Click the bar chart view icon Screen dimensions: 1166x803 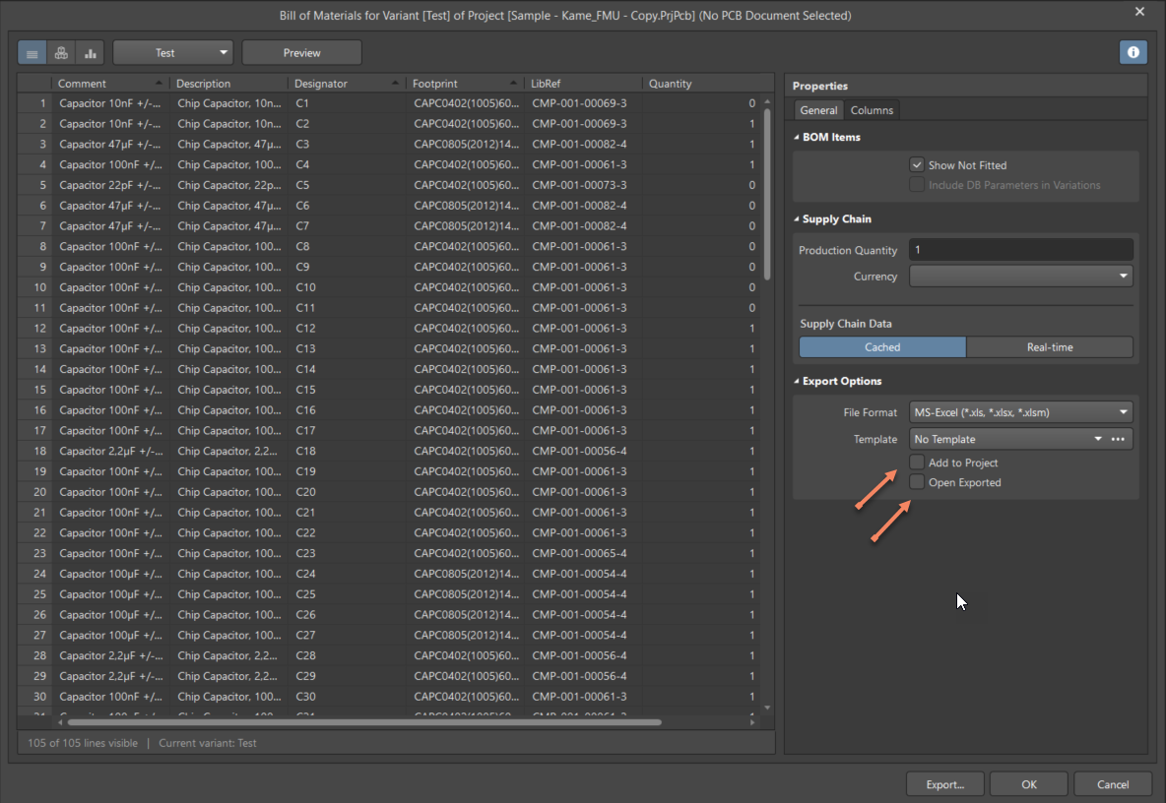[90, 53]
